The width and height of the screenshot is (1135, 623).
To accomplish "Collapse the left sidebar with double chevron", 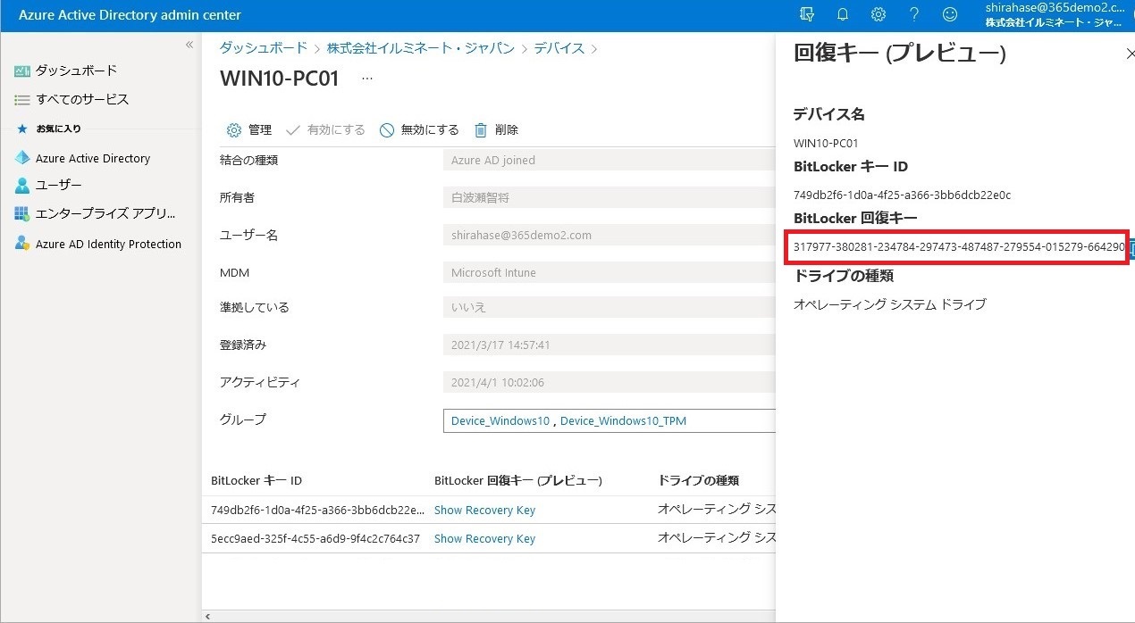I will 189,45.
